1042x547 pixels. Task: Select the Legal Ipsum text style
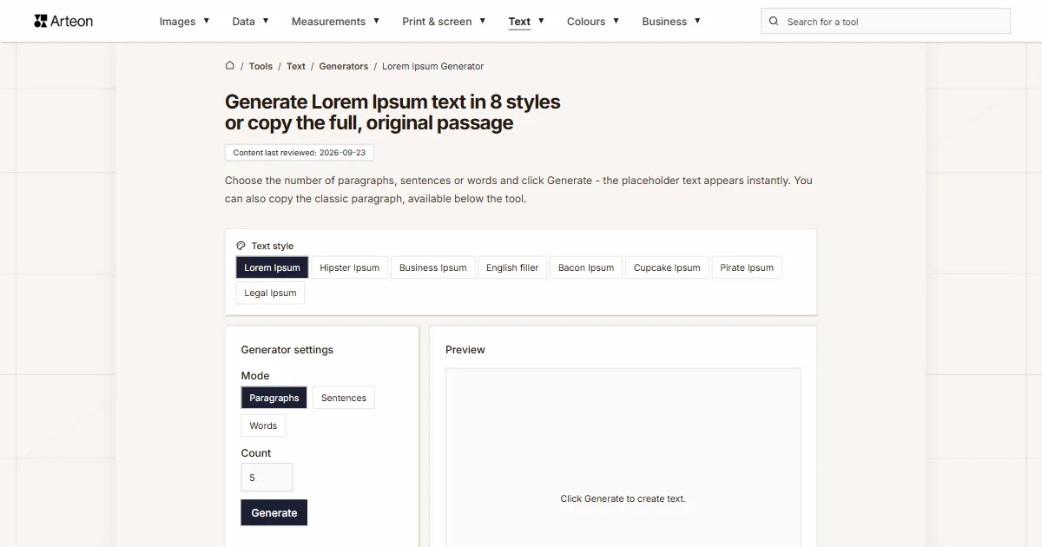click(270, 293)
